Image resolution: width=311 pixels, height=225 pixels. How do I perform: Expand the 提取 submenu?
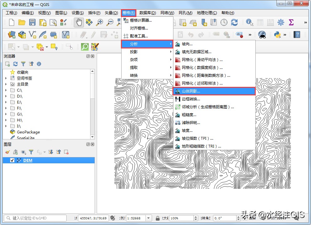pyautogui.click(x=147, y=67)
